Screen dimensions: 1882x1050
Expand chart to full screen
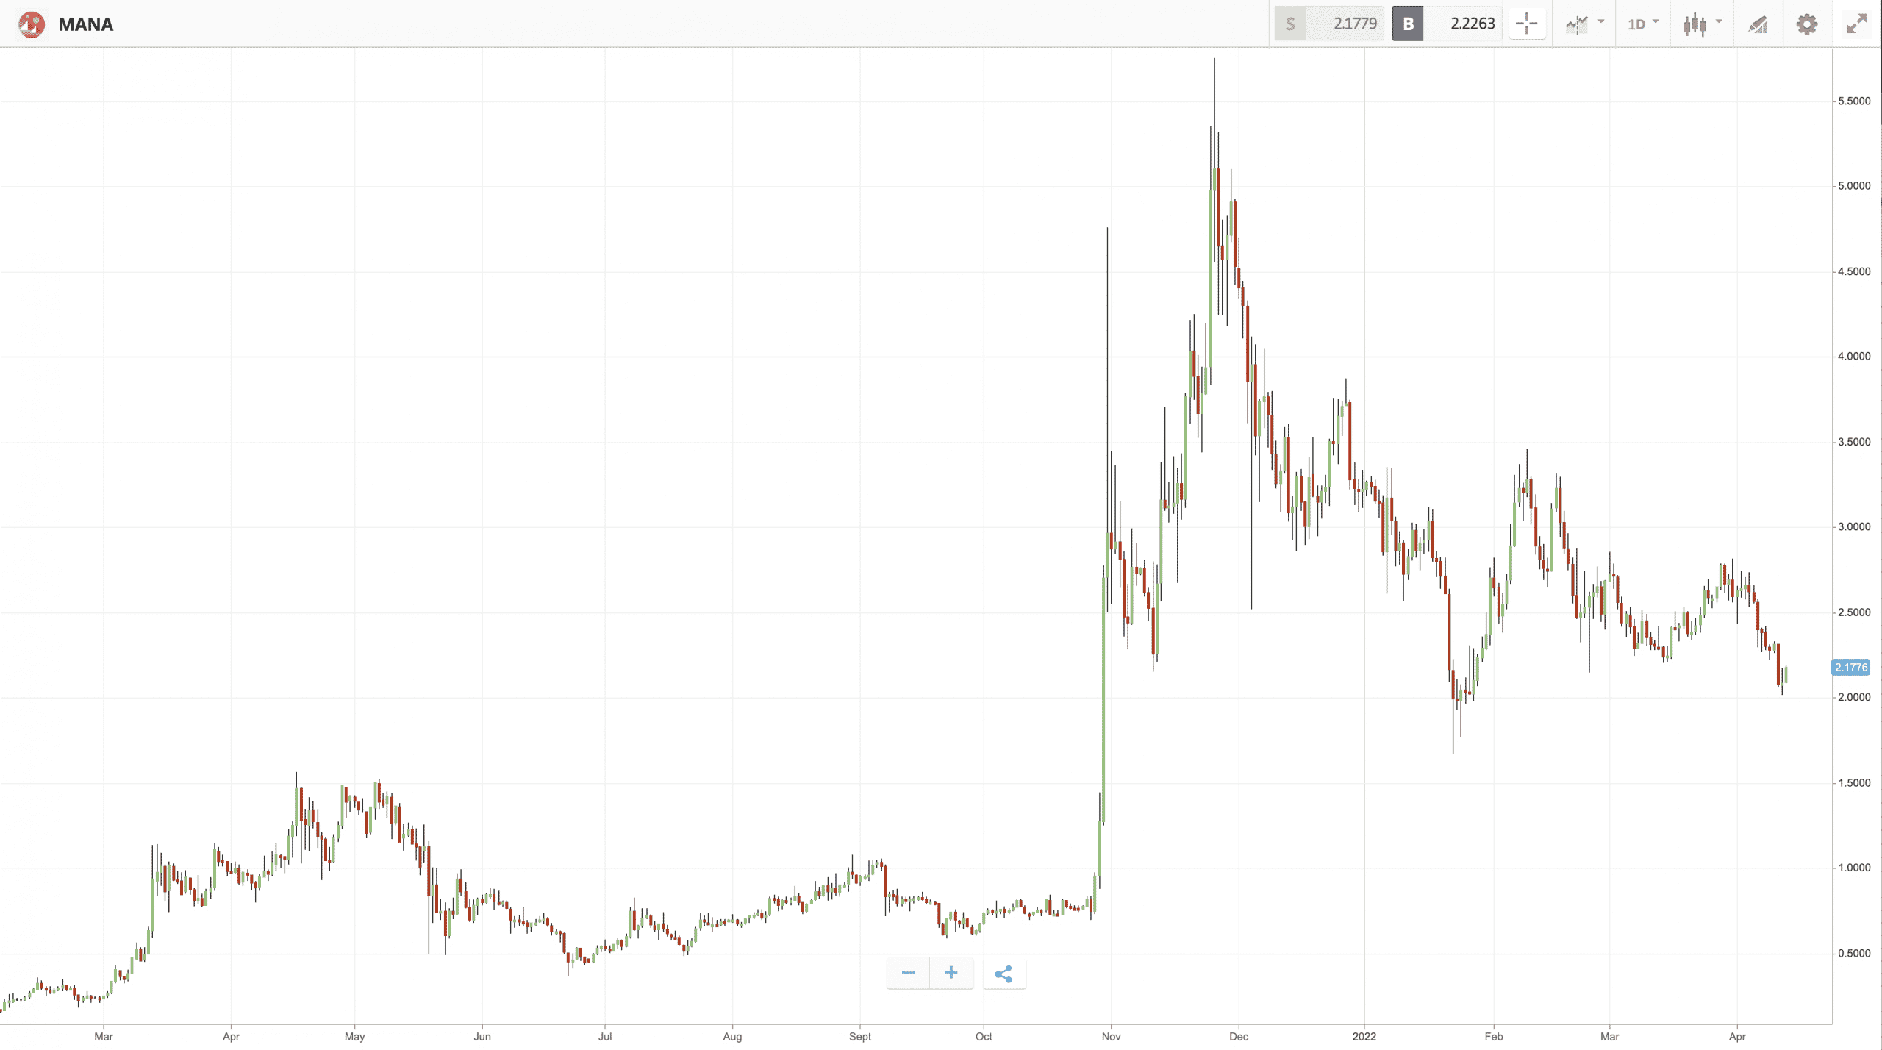point(1856,24)
